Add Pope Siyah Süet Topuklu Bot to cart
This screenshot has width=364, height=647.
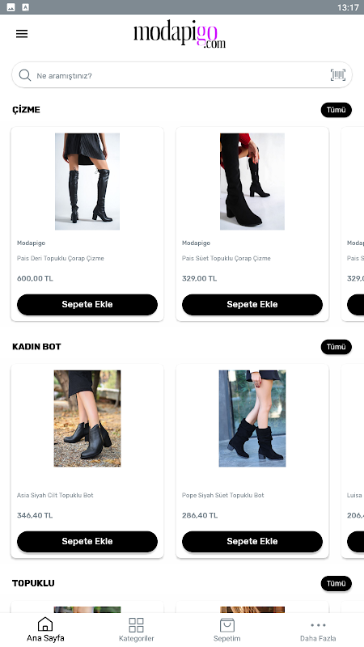point(252,541)
